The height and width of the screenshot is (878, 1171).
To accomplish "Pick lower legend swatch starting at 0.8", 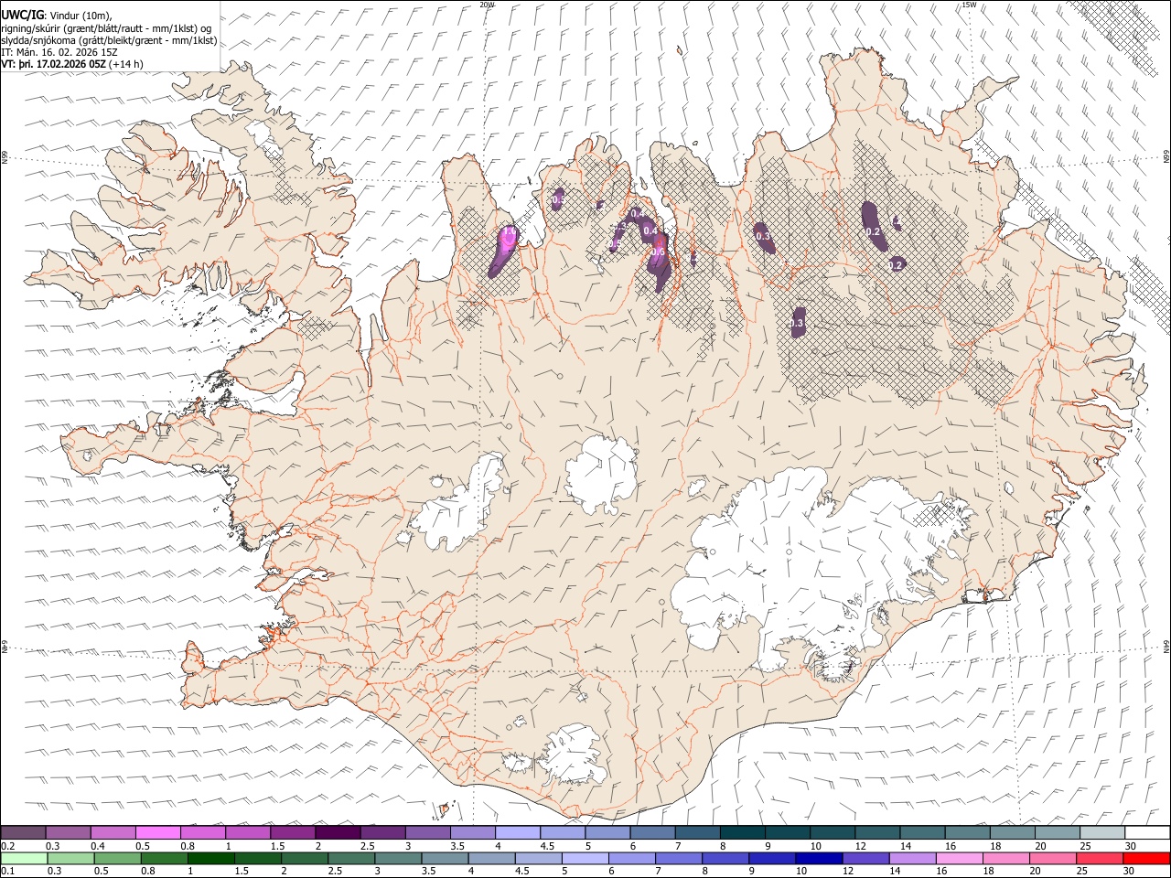I will (164, 858).
